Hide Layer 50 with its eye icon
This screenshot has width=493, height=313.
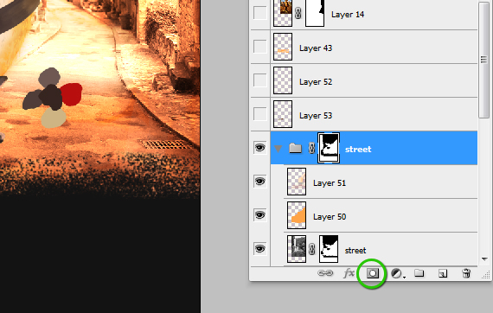(260, 215)
